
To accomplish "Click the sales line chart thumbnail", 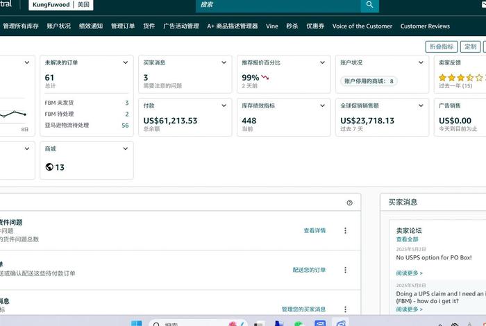I will point(13,114).
